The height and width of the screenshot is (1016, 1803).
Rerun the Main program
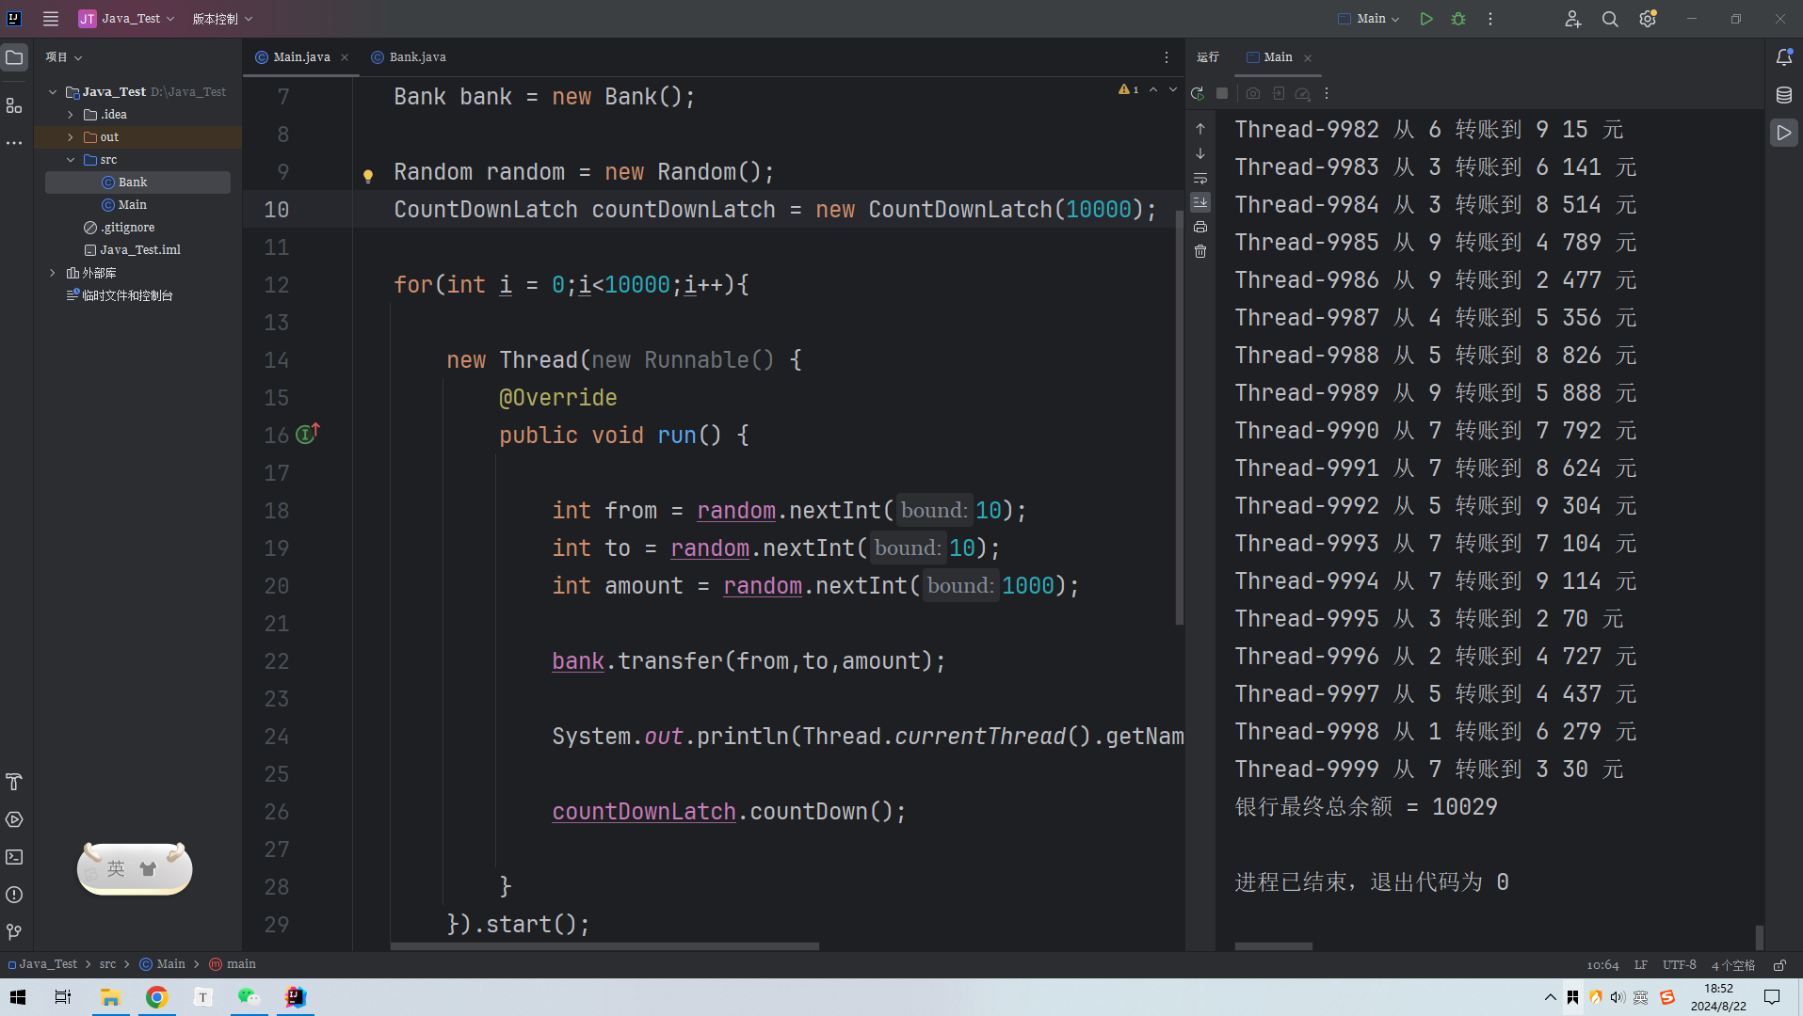tap(1198, 93)
